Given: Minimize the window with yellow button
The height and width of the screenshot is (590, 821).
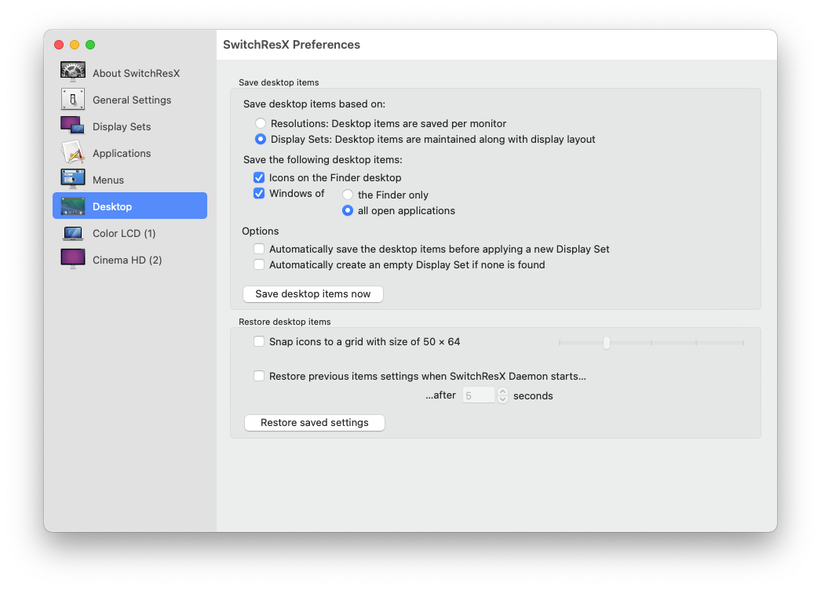Looking at the screenshot, I should 75,45.
